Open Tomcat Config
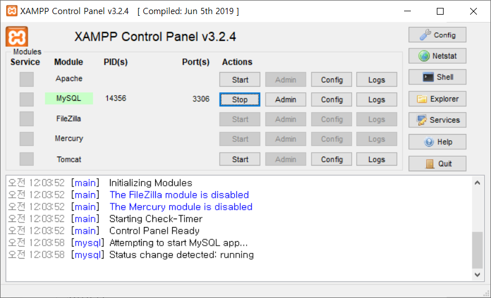The width and height of the screenshot is (491, 298). click(x=332, y=159)
